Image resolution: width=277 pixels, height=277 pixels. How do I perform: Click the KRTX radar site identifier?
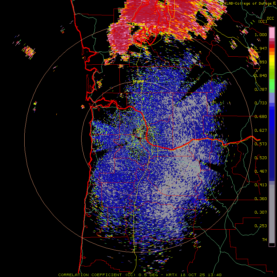point(172,275)
